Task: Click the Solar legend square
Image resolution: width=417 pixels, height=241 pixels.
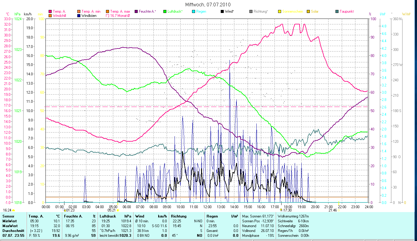Action: [308, 11]
